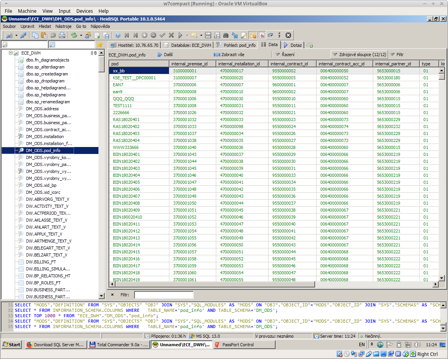448x359 pixels.
Task: Collapse the ECE_DWH database tree node
Action: 10,53
